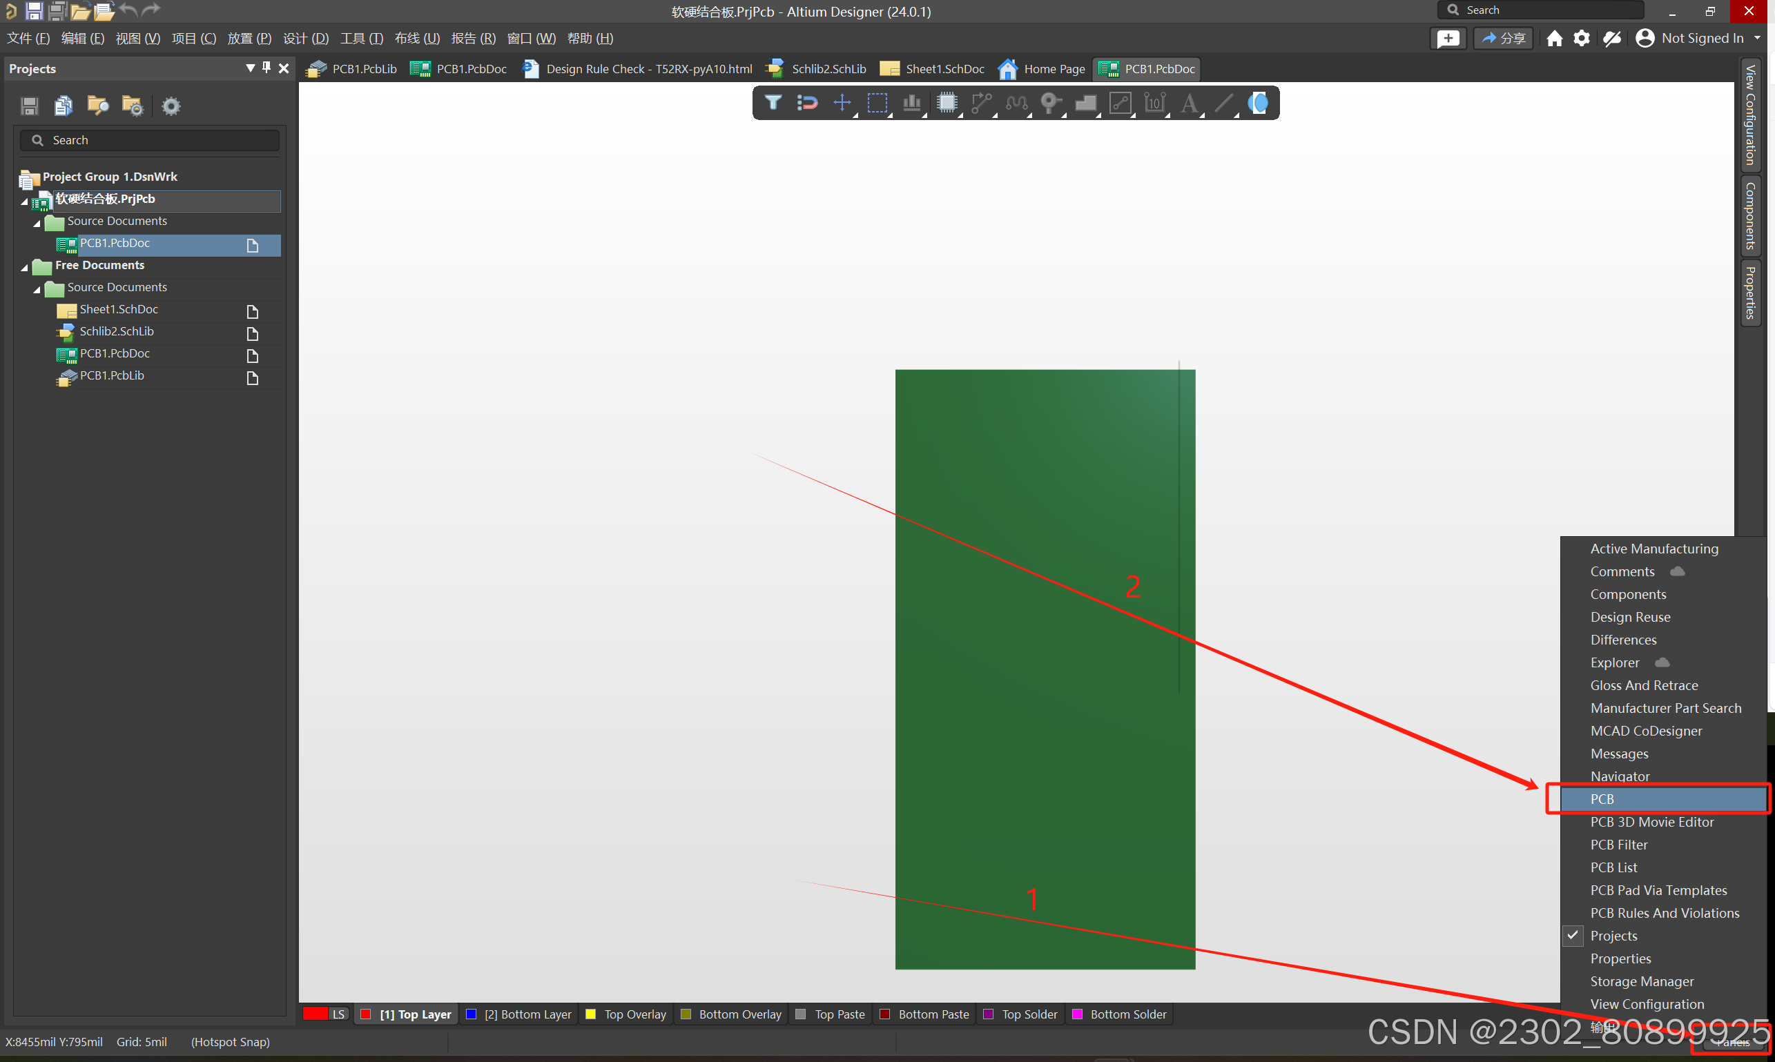This screenshot has height=1062, width=1775.
Task: Click the place dimension tool icon
Action: (x=1154, y=103)
